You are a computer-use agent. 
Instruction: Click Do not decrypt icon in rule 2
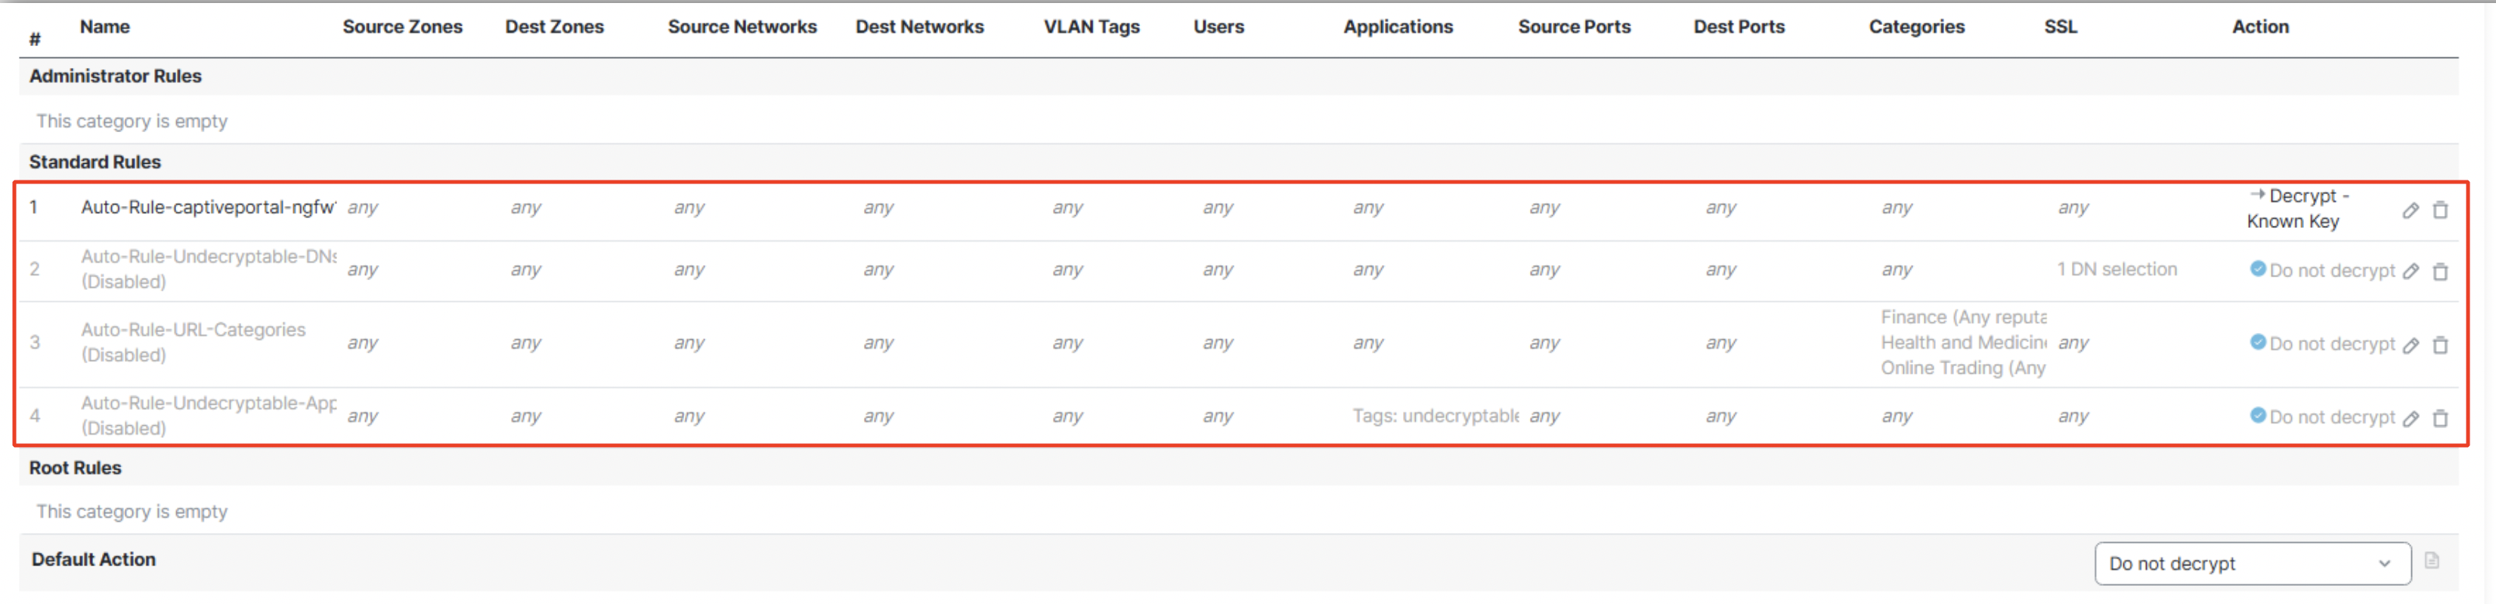[x=2258, y=268]
